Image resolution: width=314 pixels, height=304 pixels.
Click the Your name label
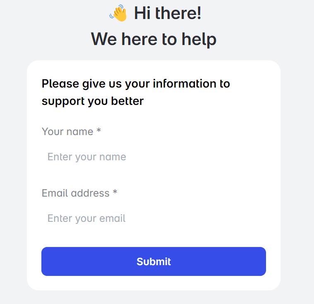coord(67,132)
